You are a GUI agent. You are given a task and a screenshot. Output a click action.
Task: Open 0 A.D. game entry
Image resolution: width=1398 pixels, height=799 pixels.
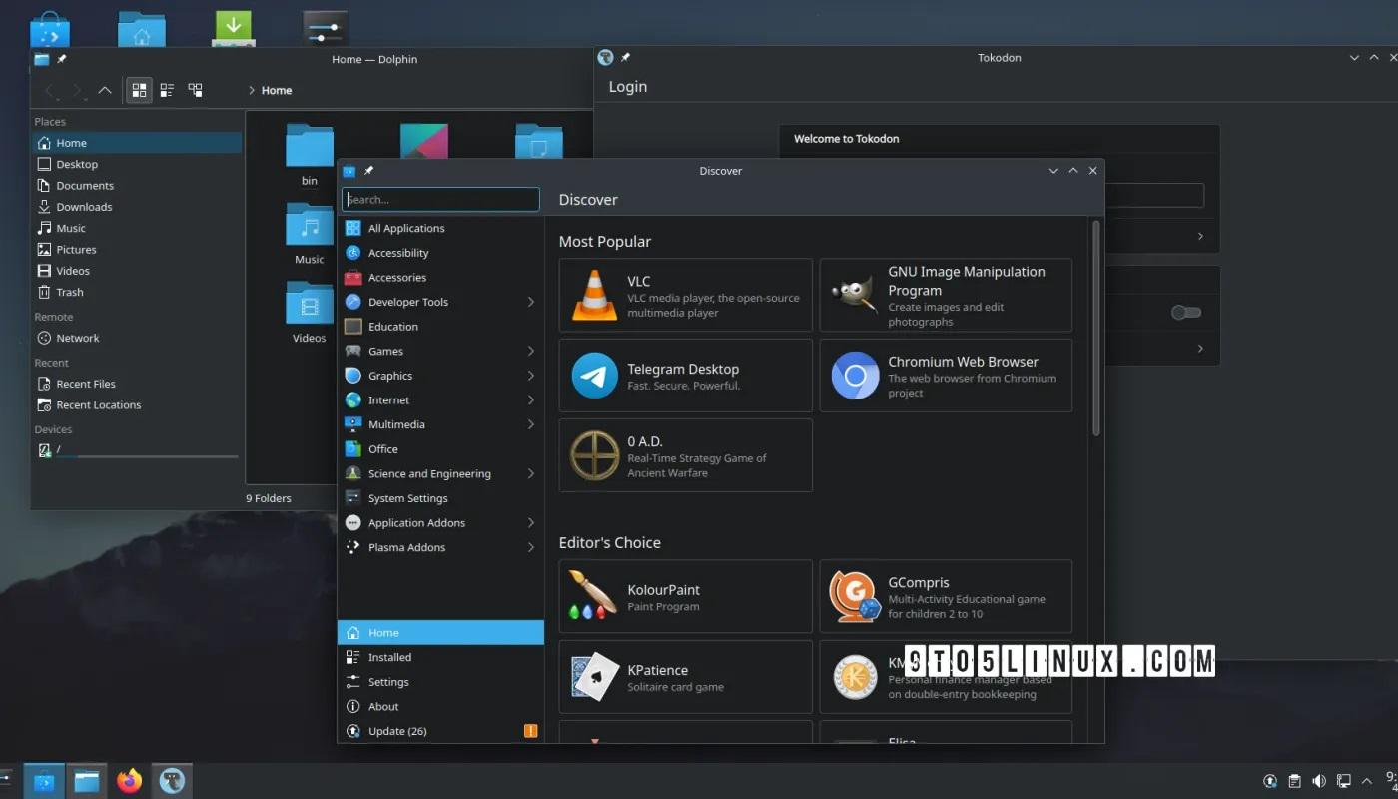(x=685, y=455)
